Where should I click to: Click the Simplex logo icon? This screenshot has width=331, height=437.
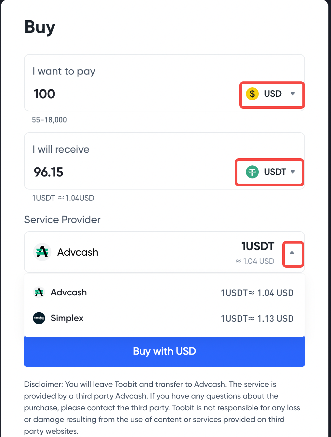pyautogui.click(x=39, y=318)
